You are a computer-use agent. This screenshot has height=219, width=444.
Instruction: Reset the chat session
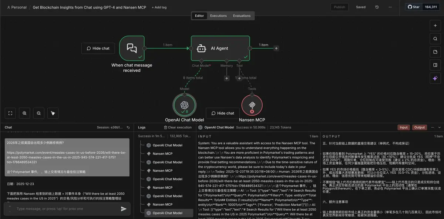pos(128,127)
